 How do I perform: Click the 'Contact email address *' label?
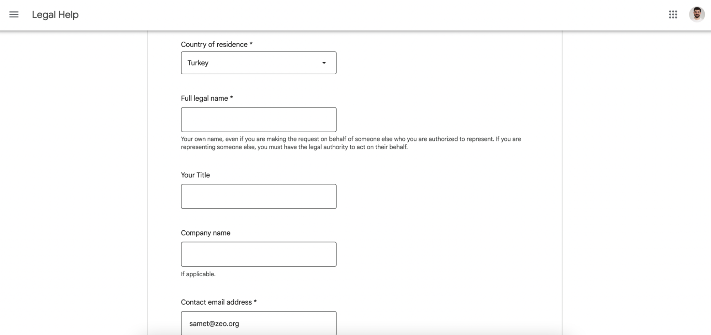(219, 302)
